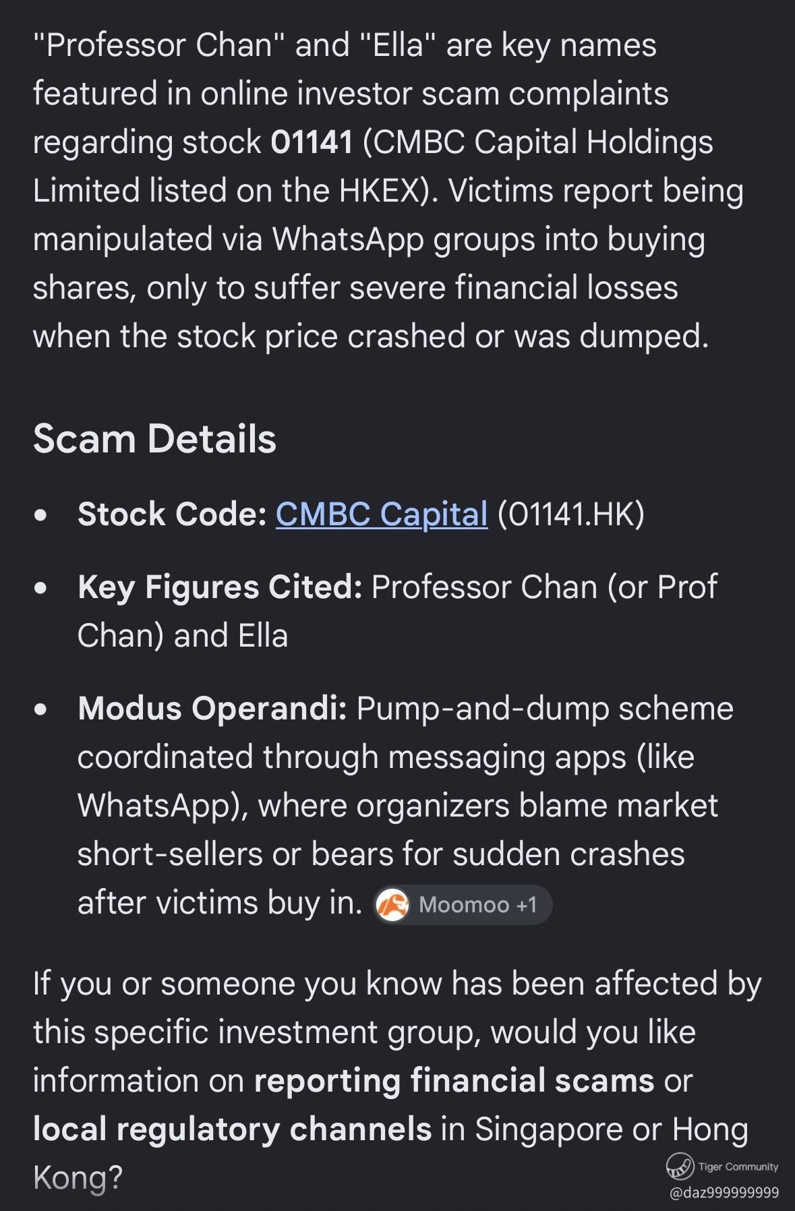Image resolution: width=795 pixels, height=1211 pixels.
Task: Click the bold Stock Code label
Action: pyautogui.click(x=173, y=514)
